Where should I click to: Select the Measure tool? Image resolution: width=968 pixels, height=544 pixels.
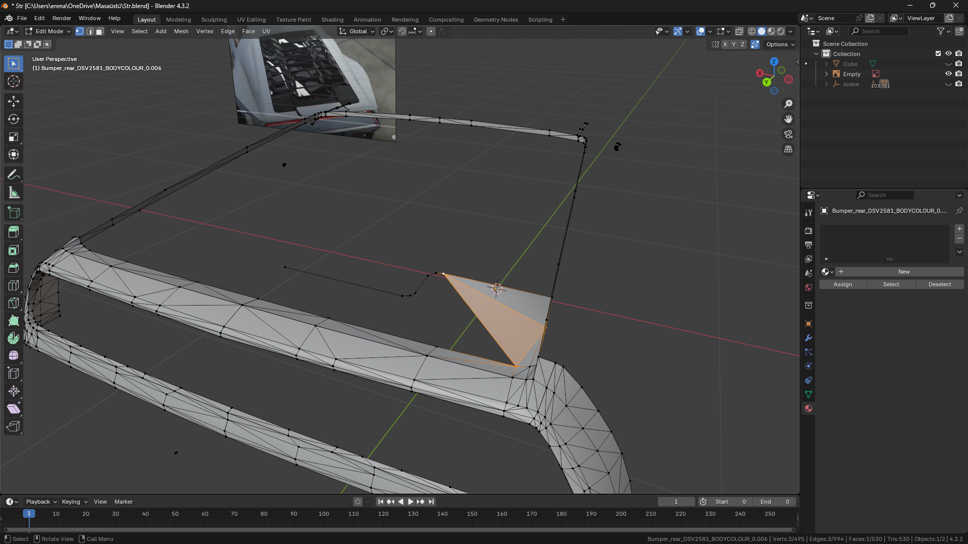(x=14, y=193)
